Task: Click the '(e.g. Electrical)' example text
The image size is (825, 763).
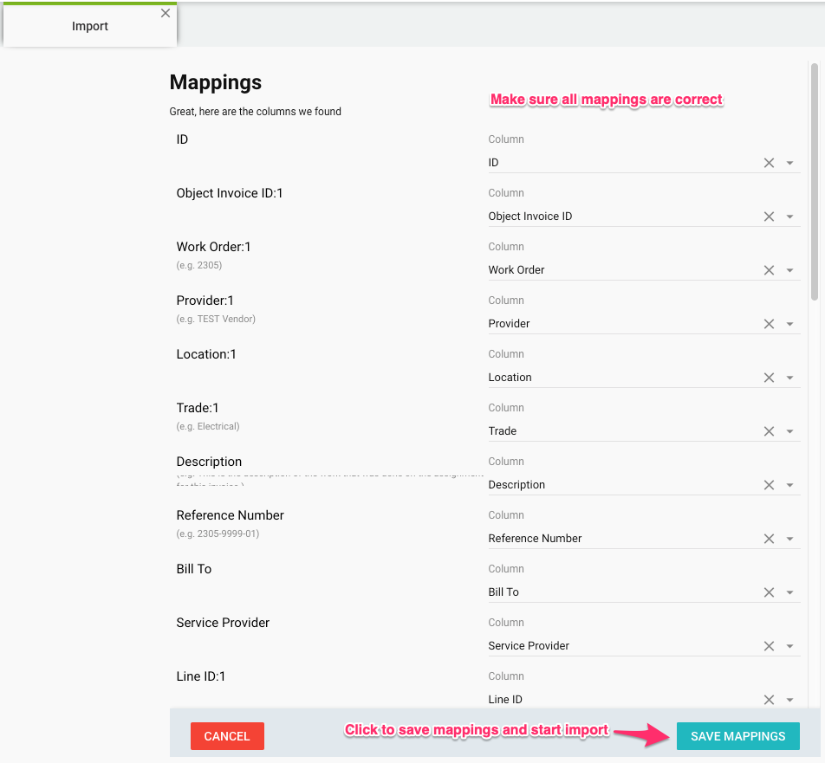Action: coord(208,426)
